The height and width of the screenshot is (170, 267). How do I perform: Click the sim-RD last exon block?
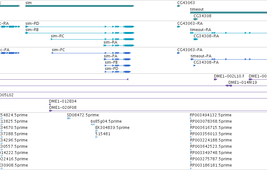pyautogui.click(x=129, y=27)
